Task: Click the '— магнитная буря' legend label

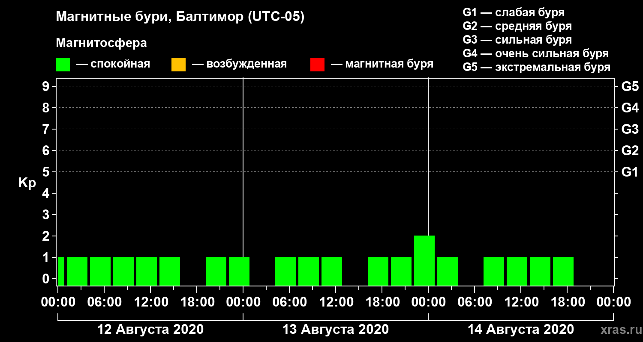Action: click(x=382, y=65)
